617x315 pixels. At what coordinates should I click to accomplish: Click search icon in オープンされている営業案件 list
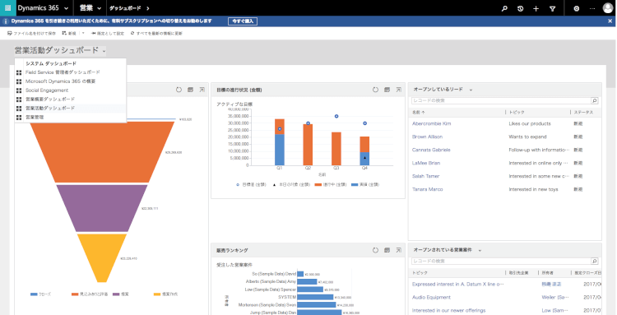tap(595, 261)
